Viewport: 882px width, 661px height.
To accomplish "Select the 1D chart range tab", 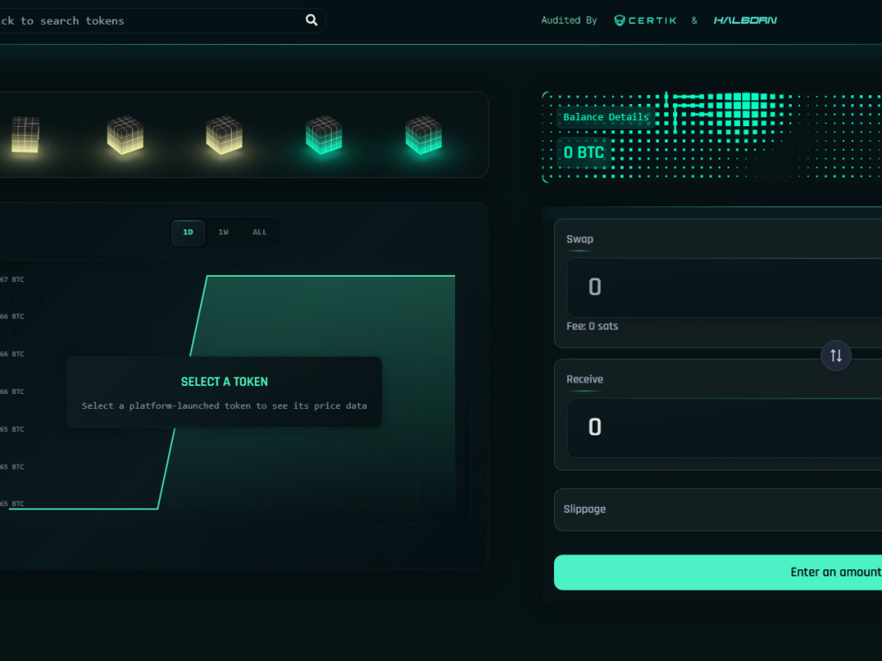I will (x=188, y=232).
